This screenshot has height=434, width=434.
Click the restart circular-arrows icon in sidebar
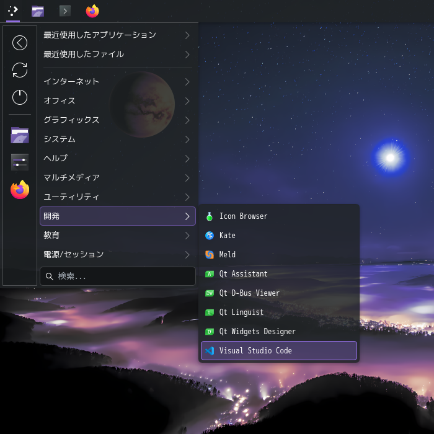[x=20, y=70]
